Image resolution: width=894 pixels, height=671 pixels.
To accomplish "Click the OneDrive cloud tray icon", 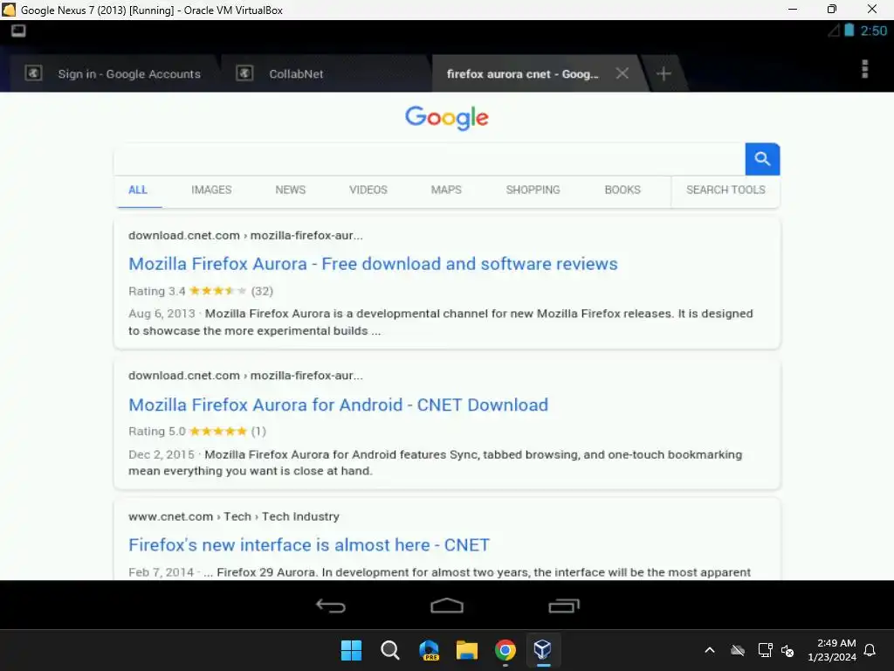I will (738, 650).
